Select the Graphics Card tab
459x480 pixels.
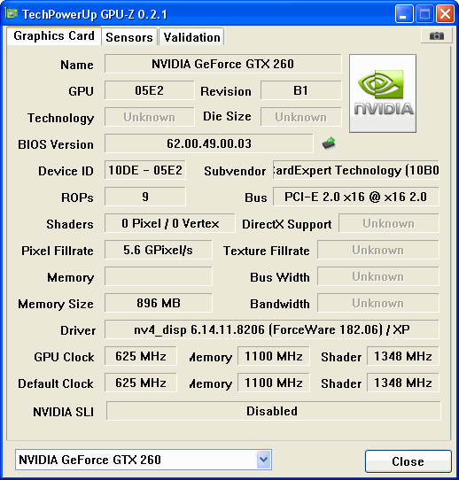(54, 35)
